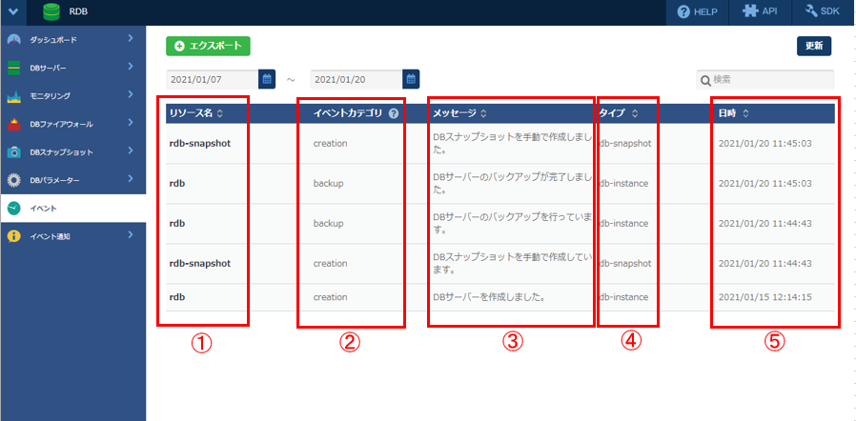
Task: Expand the モニタリング chevron
Action: tap(131, 94)
